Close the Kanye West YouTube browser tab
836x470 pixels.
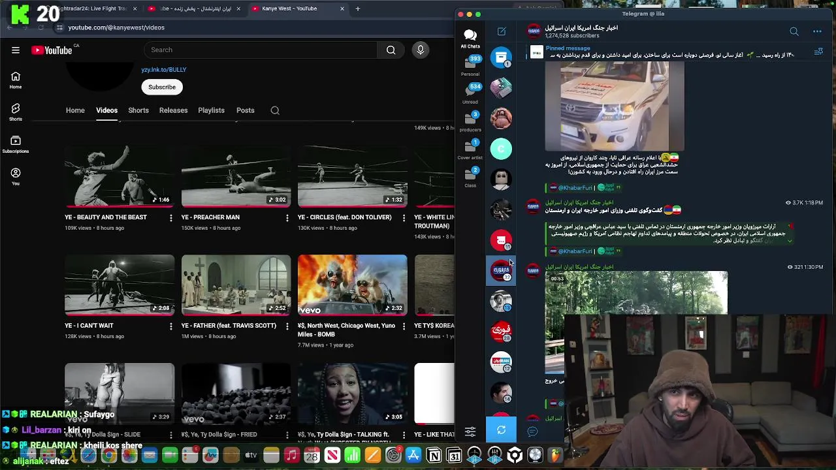(342, 8)
